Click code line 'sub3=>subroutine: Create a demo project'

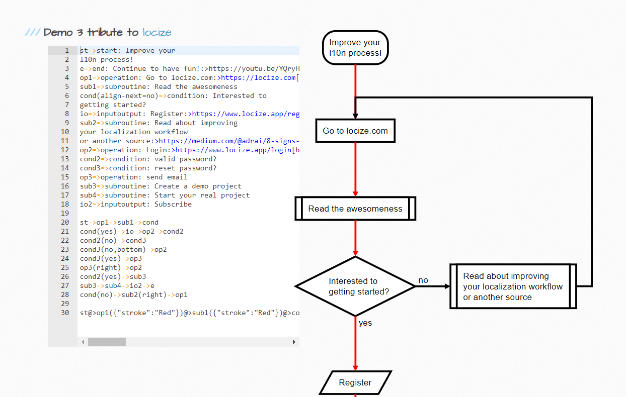pyautogui.click(x=161, y=186)
